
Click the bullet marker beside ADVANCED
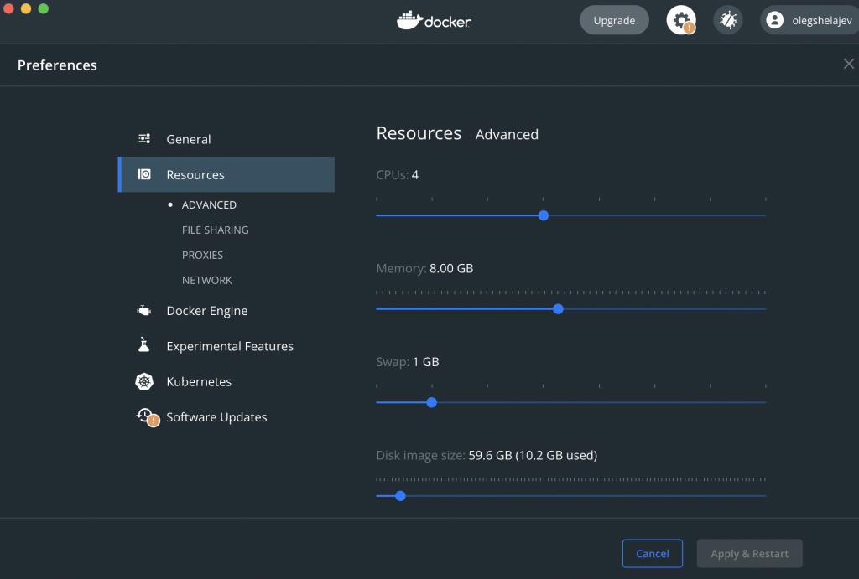coord(170,204)
